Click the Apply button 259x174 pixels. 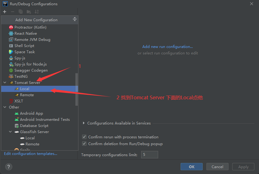tap(243, 167)
